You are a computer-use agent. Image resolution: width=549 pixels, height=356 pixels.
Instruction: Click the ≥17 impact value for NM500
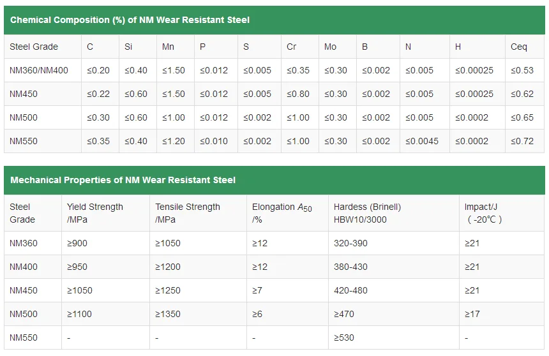click(472, 314)
